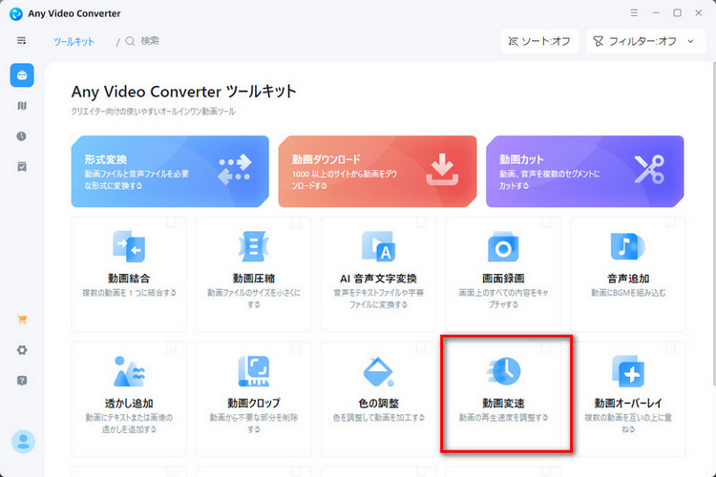Open the help question mark icon

[22, 381]
